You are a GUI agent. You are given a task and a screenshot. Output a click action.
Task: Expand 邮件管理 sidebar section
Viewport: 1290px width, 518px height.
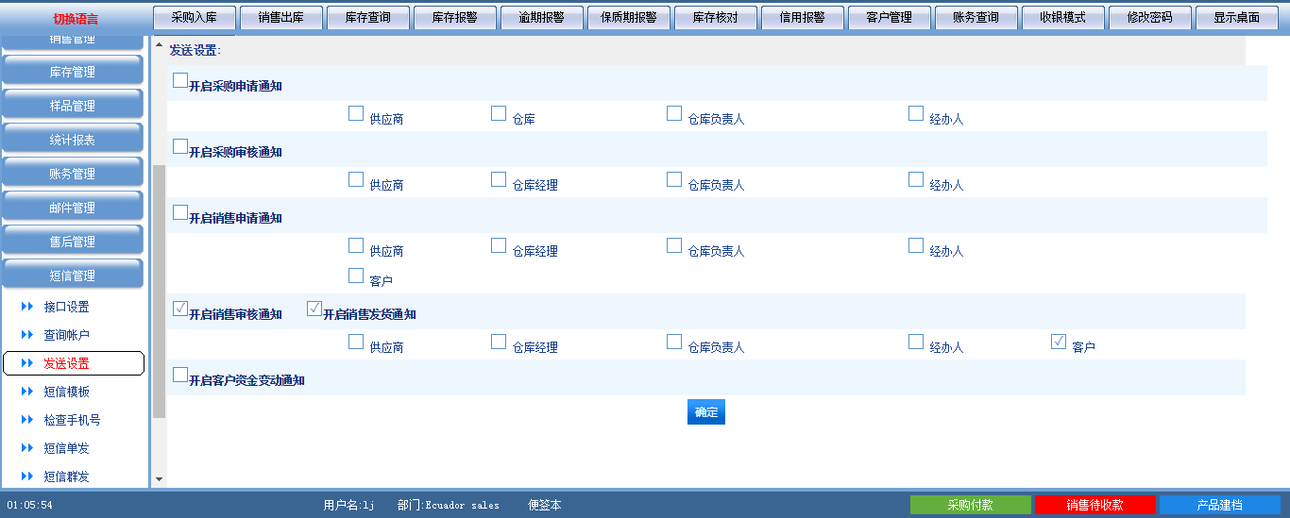tap(73, 208)
